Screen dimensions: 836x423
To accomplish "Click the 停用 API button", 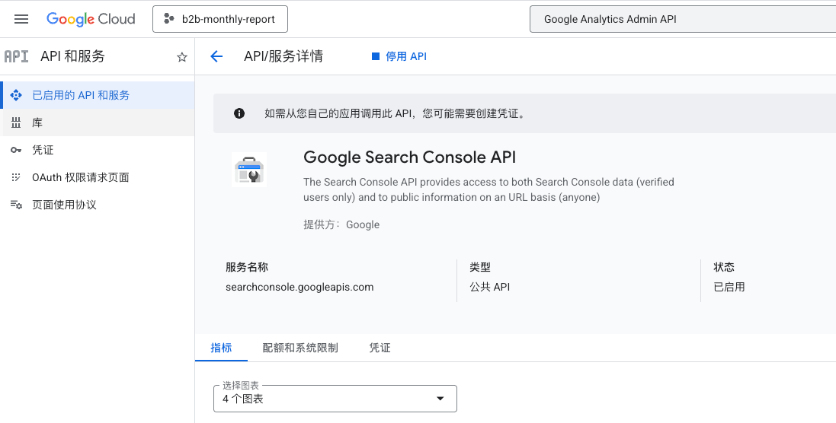I will [x=399, y=56].
